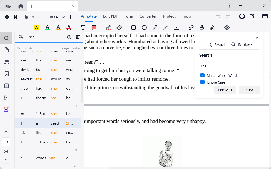The width and height of the screenshot is (271, 169).
Task: Open the 100% zoom level dropdown
Action: [x=63, y=17]
